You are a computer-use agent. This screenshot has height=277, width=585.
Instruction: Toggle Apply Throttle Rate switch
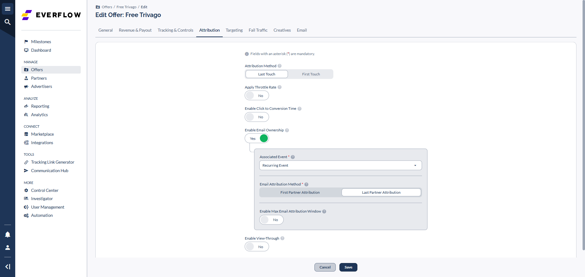pos(257,95)
